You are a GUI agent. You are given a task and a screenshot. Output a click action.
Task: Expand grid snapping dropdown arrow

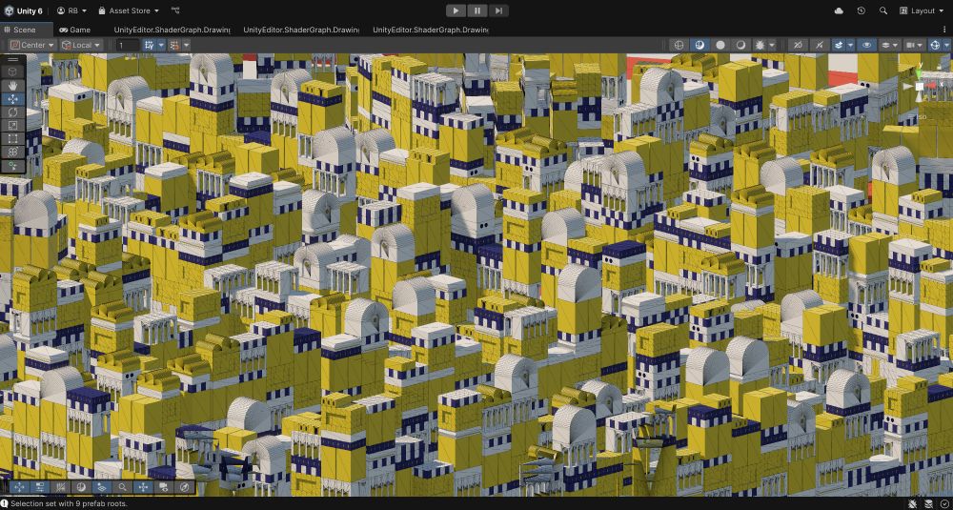click(161, 45)
